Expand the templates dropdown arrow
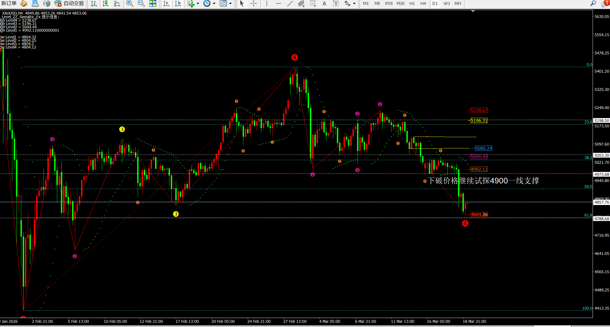The height and width of the screenshot is (327, 610). [230, 4]
